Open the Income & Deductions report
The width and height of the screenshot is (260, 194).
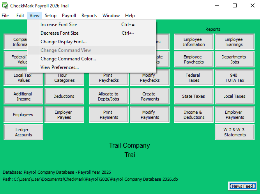[x=194, y=115]
